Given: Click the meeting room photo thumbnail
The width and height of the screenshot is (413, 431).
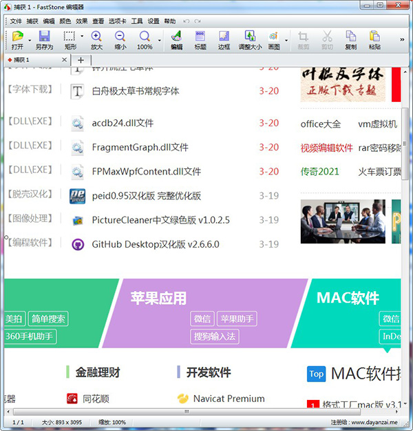Looking at the screenshot, I should coord(343,221).
